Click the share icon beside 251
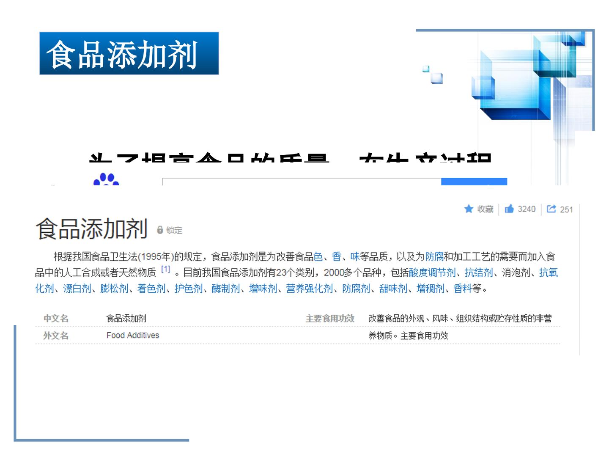This screenshot has height=457, width=609. click(x=551, y=209)
